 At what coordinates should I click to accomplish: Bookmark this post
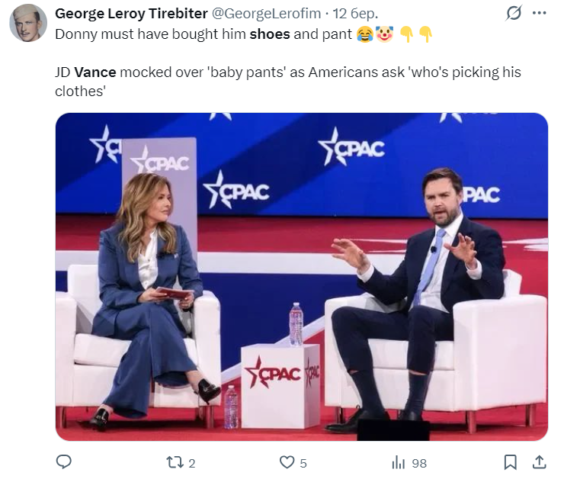pyautogui.click(x=511, y=462)
